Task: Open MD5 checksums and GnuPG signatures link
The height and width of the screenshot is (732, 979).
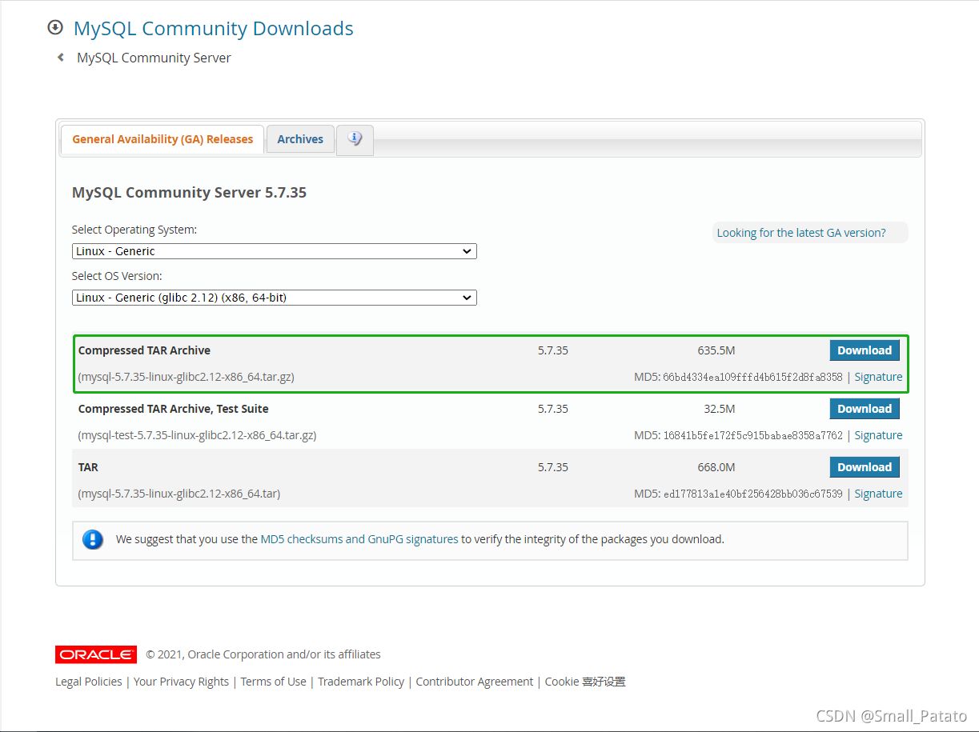Action: point(359,539)
